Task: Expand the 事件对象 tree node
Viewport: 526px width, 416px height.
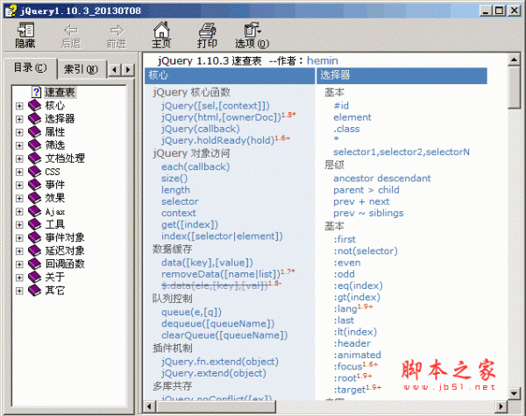Action: [19, 238]
